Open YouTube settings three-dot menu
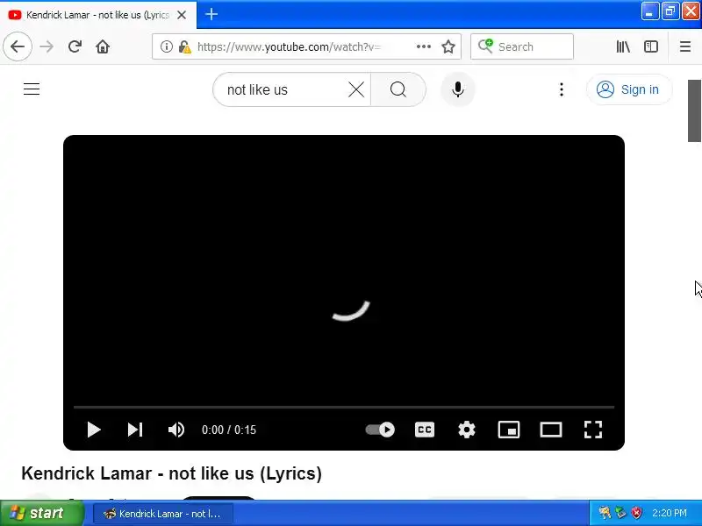 pos(562,89)
